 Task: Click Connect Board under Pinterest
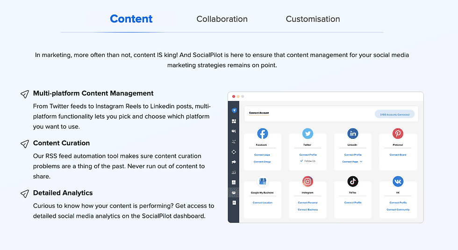point(398,155)
